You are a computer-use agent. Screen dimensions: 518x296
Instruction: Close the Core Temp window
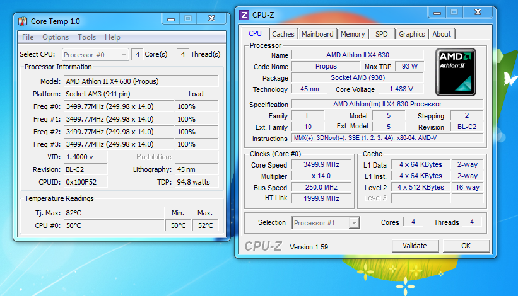(212, 19)
